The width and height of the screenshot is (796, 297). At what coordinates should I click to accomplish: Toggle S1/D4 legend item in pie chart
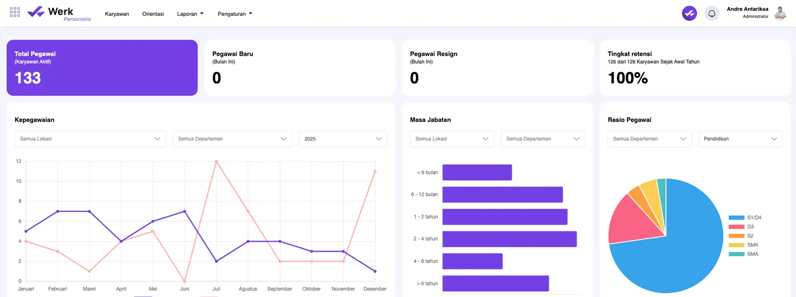[x=745, y=218]
